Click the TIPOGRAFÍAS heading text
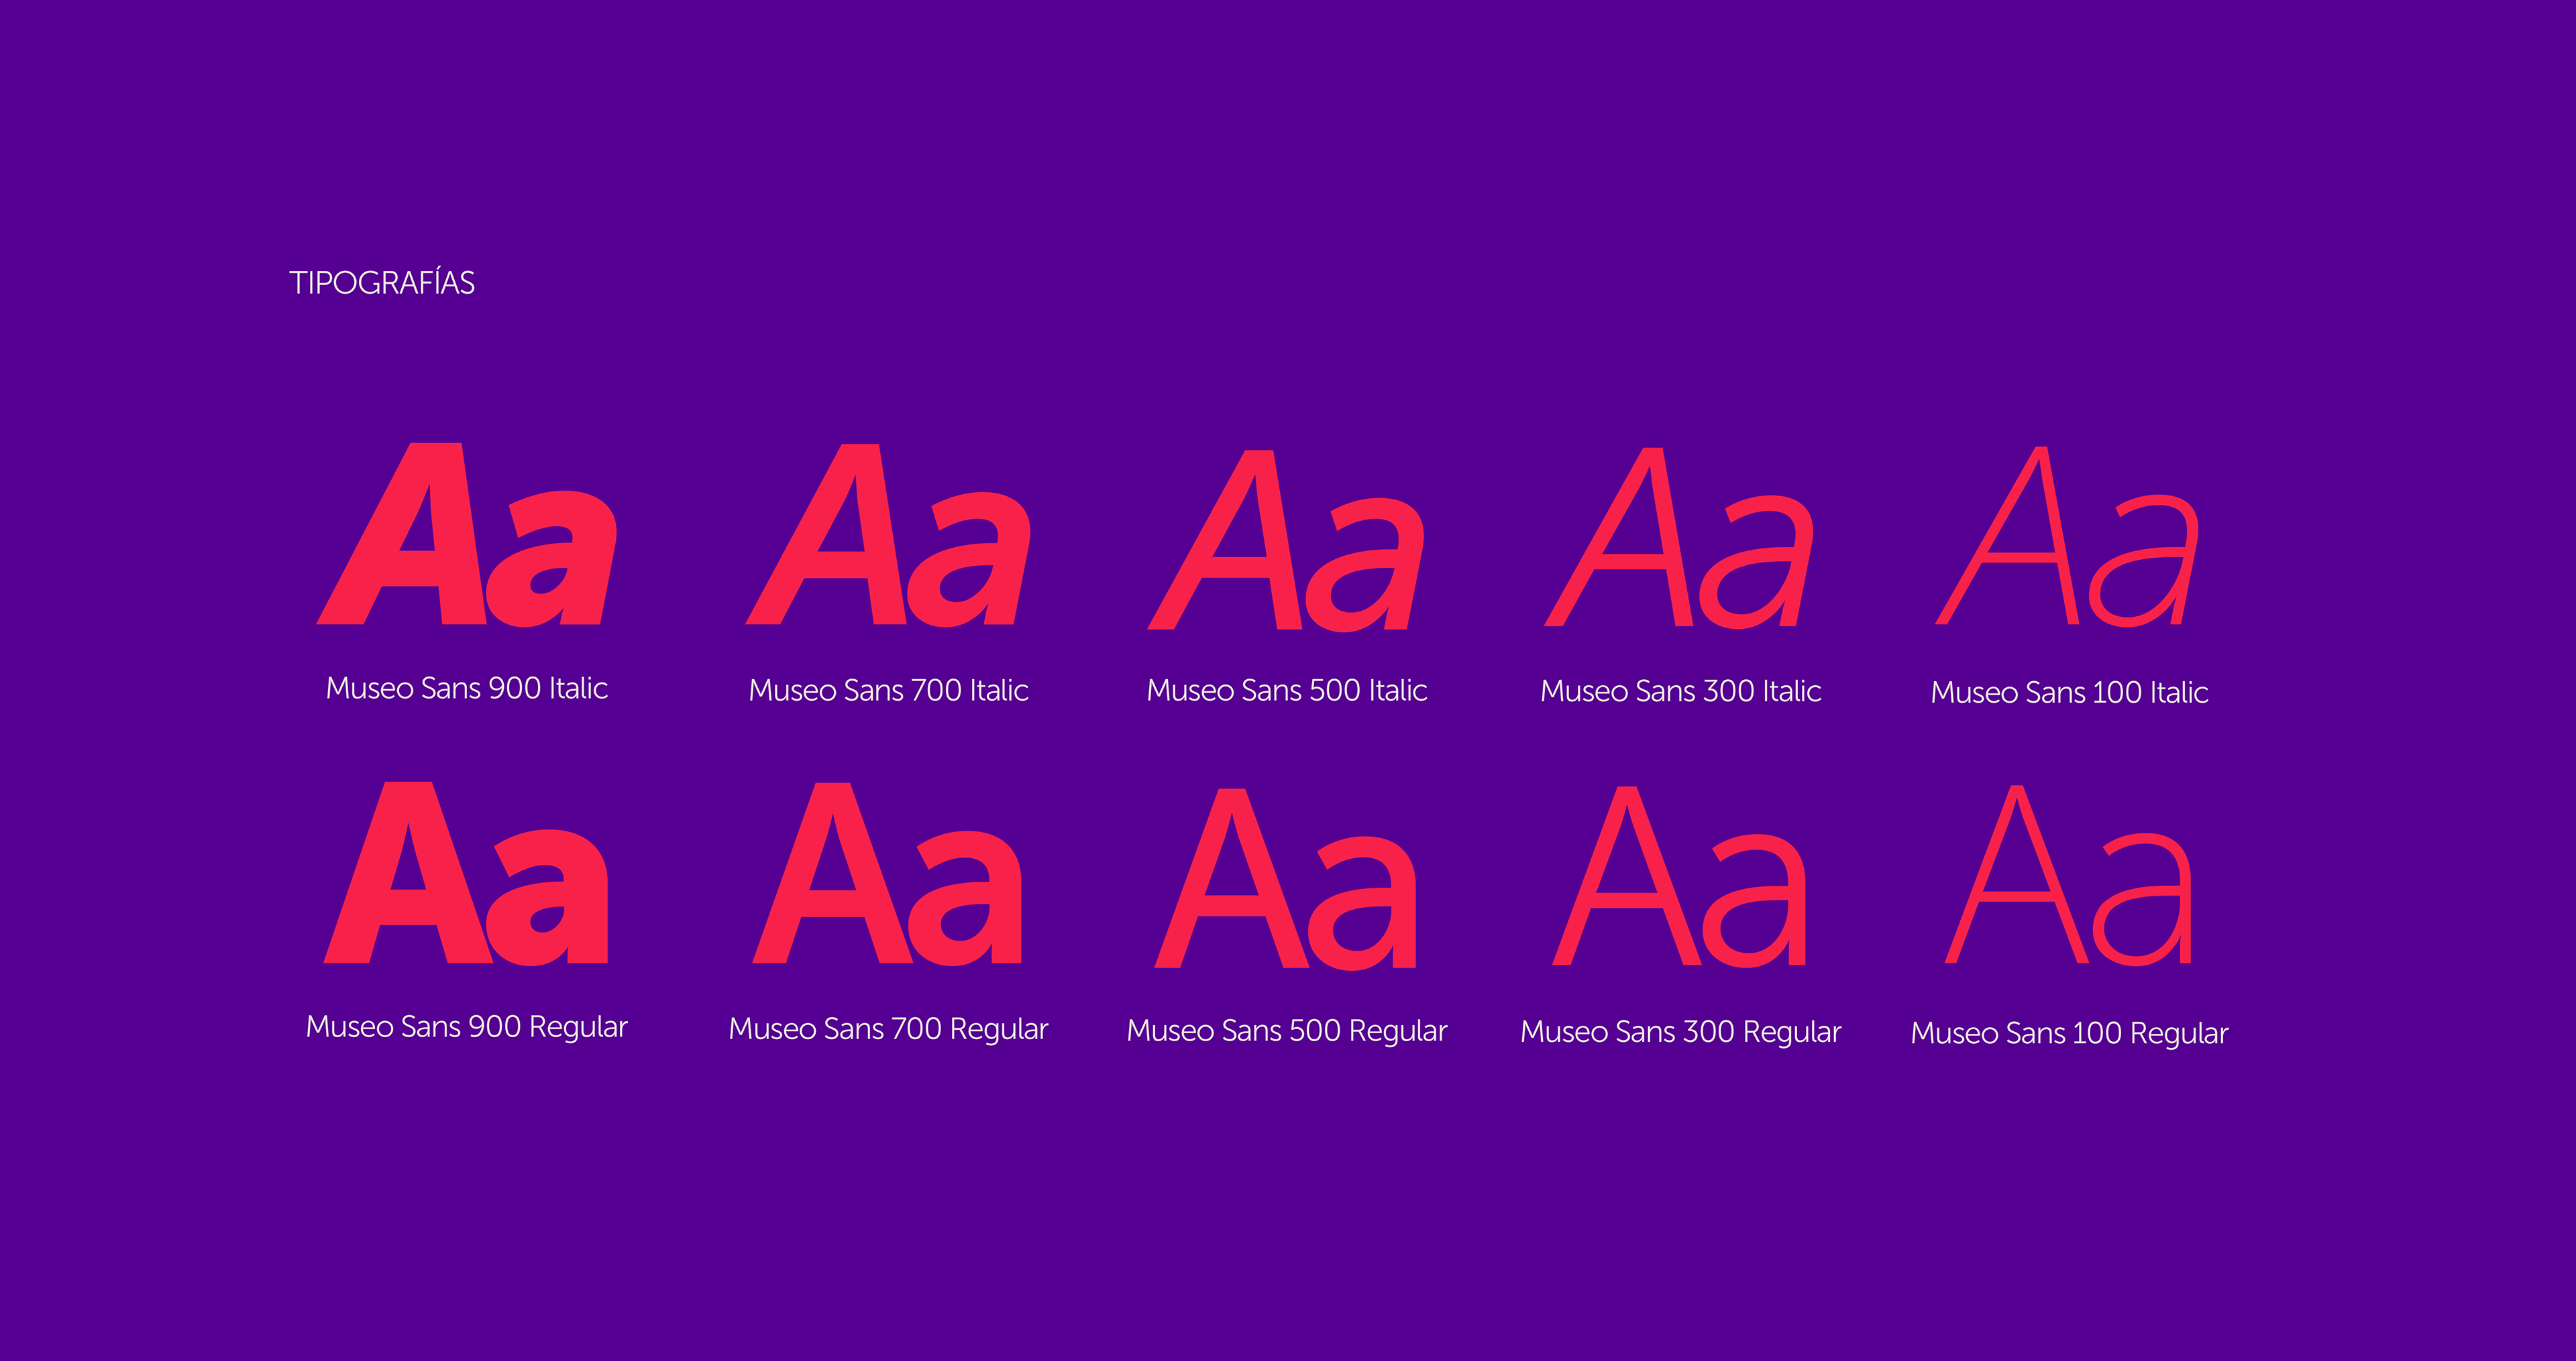Image resolution: width=2576 pixels, height=1361 pixels. [382, 282]
